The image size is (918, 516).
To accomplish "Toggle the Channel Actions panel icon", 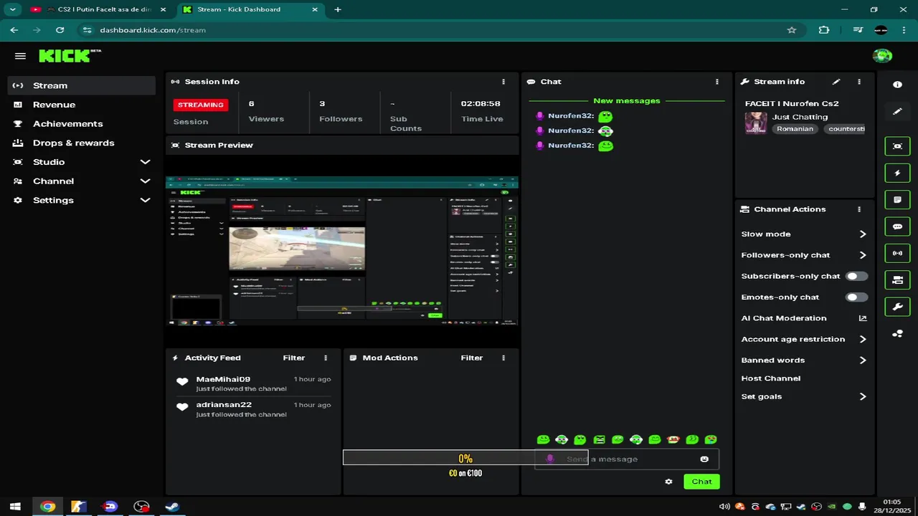I will [x=897, y=280].
